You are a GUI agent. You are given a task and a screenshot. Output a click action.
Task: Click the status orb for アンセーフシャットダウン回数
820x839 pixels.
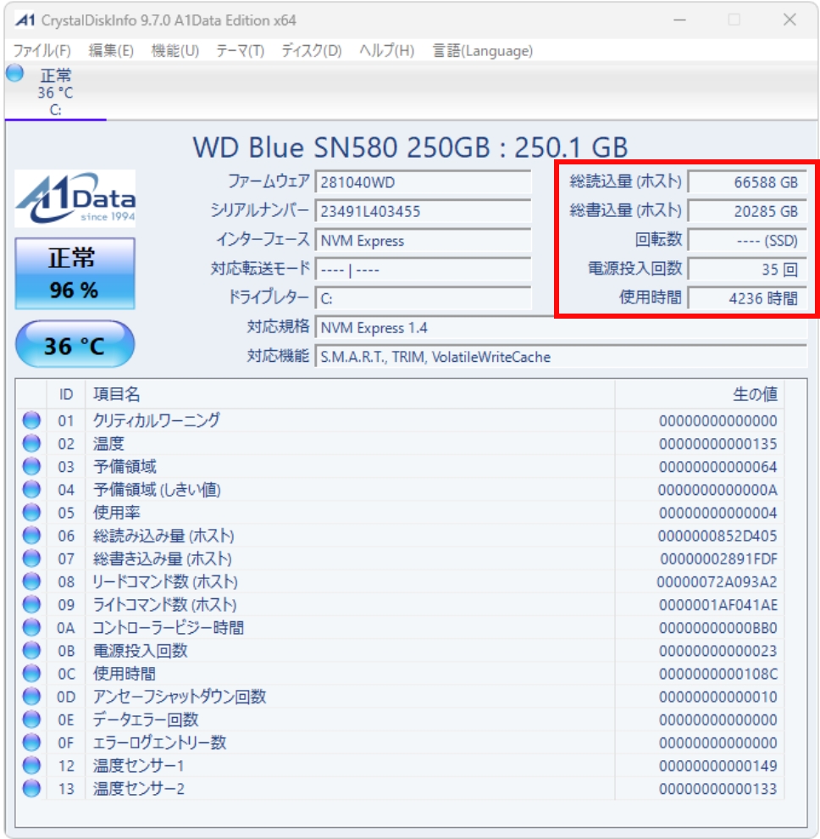[x=31, y=697]
